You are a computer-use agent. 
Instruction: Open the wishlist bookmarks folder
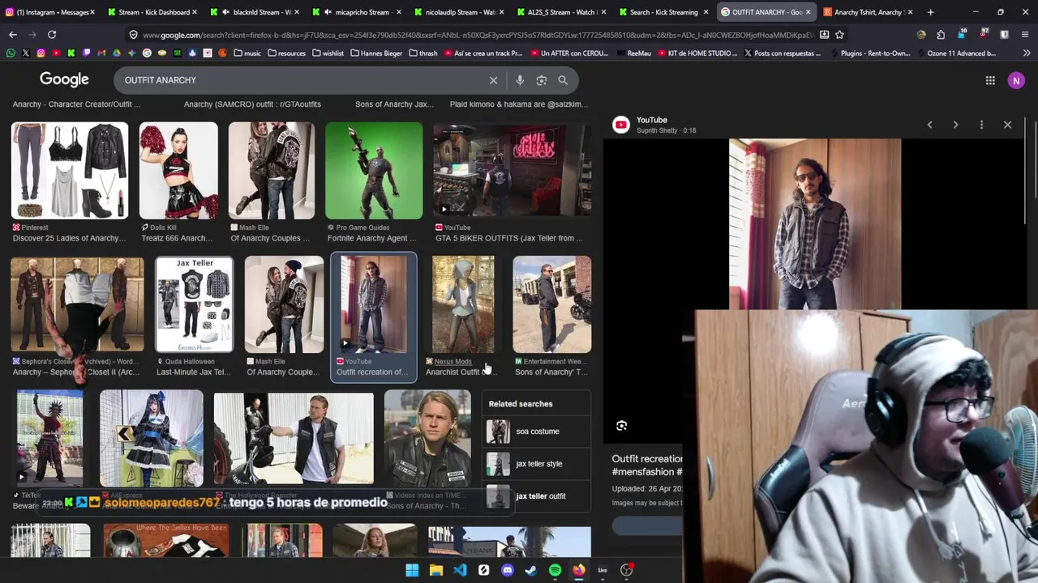click(x=327, y=53)
